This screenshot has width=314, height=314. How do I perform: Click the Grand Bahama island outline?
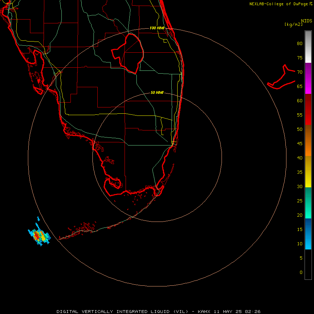281,77
